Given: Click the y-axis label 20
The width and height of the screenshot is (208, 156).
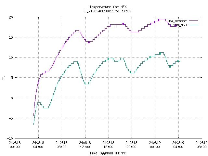Looking at the screenshot, I should pos(11,17).
